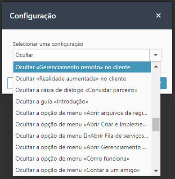Click the list scrollbar up arrow

156,66
